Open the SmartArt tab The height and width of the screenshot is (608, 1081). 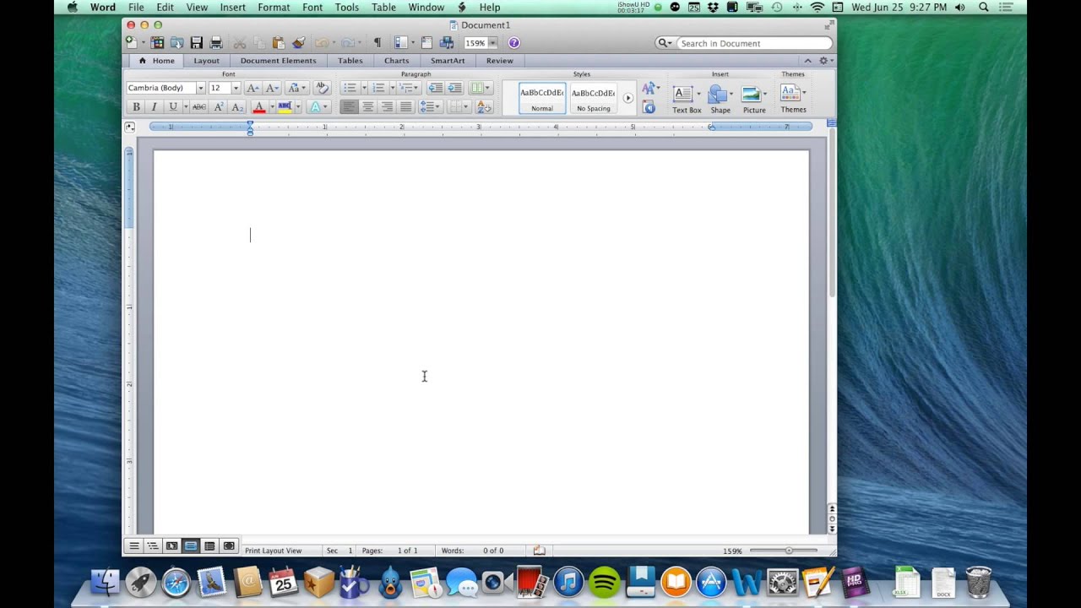coord(448,61)
